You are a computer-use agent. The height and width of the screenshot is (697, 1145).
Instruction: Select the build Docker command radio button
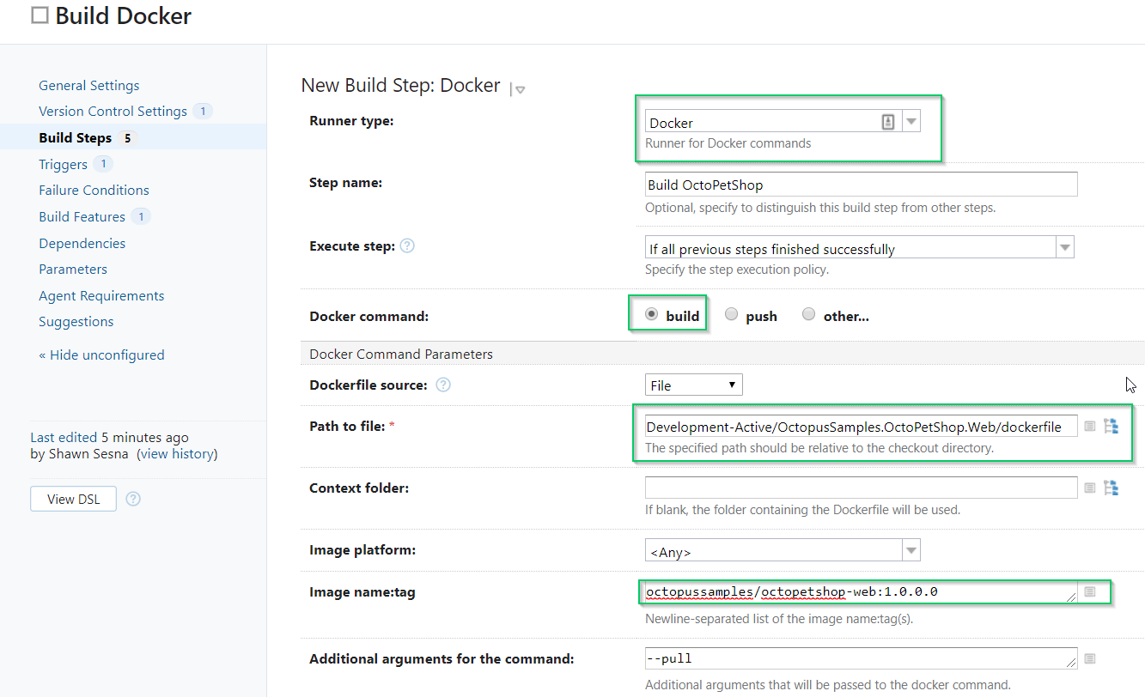[x=651, y=315]
